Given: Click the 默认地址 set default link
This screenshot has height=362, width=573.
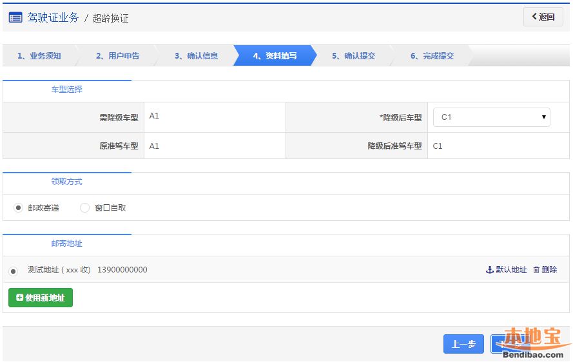Looking at the screenshot, I should click(510, 270).
